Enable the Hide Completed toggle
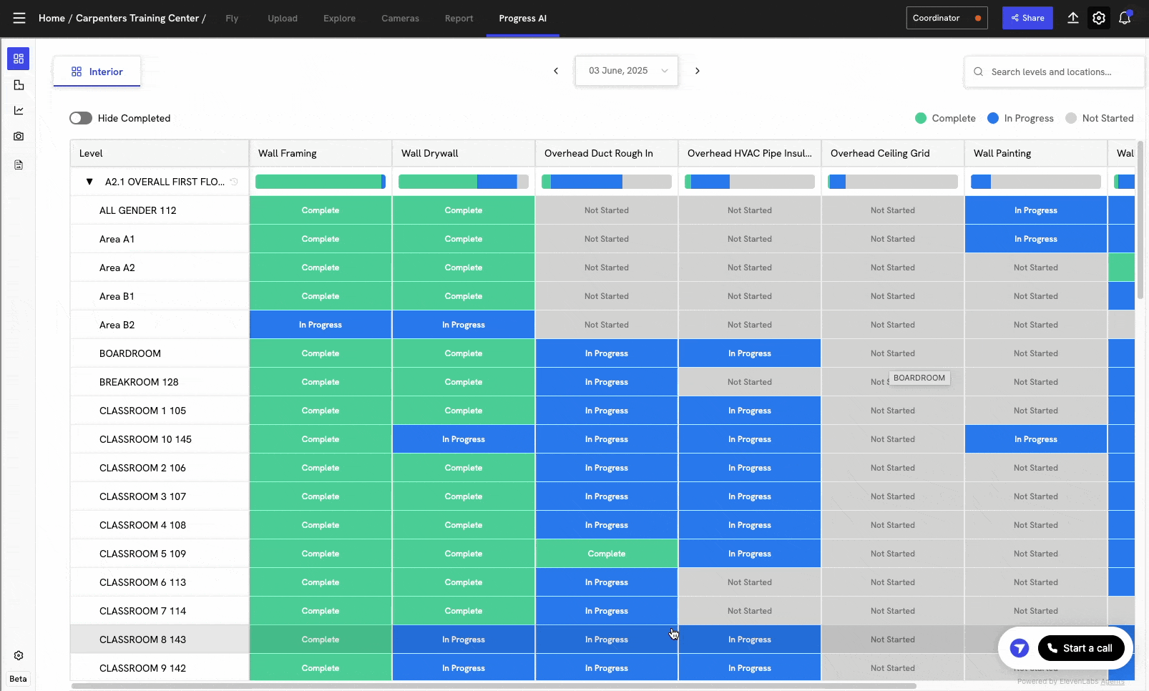The image size is (1149, 691). click(x=80, y=117)
